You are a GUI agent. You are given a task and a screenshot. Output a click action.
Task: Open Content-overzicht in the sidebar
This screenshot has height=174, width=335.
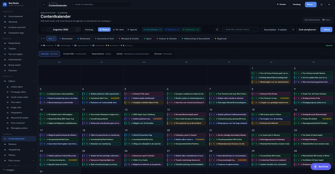coord(19,27)
